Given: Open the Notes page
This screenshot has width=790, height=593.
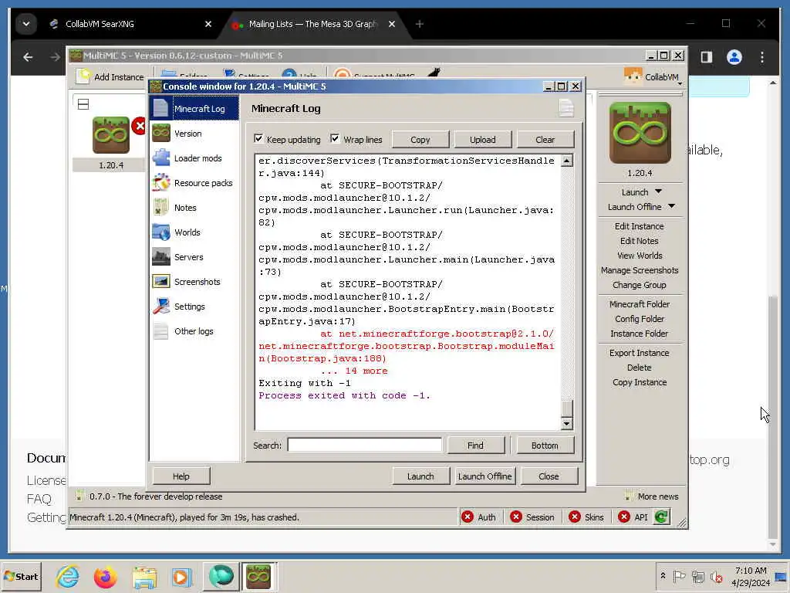Looking at the screenshot, I should [x=194, y=207].
